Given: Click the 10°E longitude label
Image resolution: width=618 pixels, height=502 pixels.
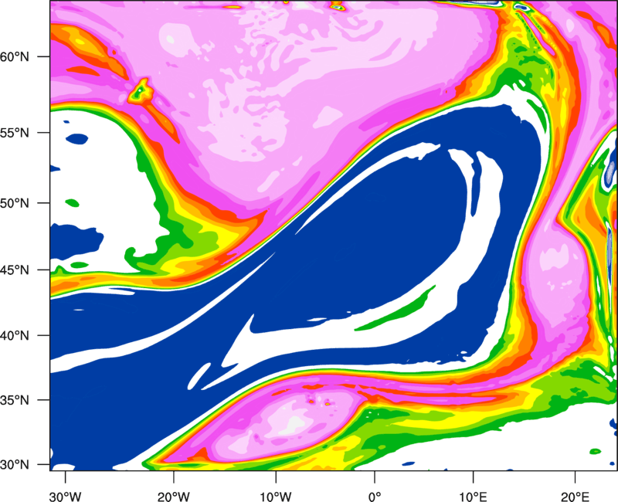Looking at the screenshot, I should point(473,497).
